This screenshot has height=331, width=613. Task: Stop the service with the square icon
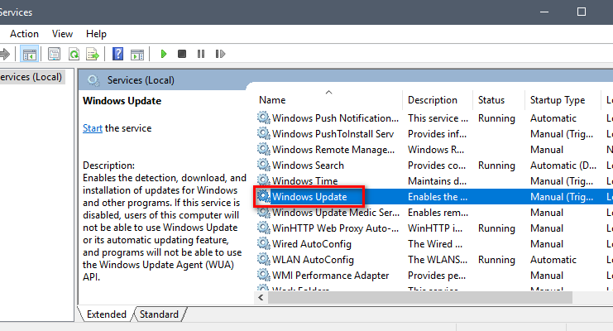coord(182,54)
